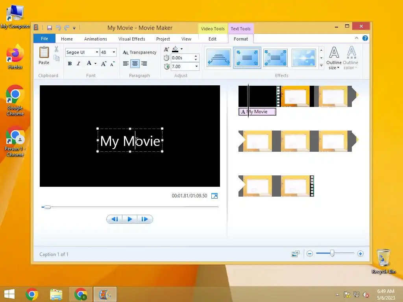
Task: Open the Movie Maker help icon
Action: (365, 38)
